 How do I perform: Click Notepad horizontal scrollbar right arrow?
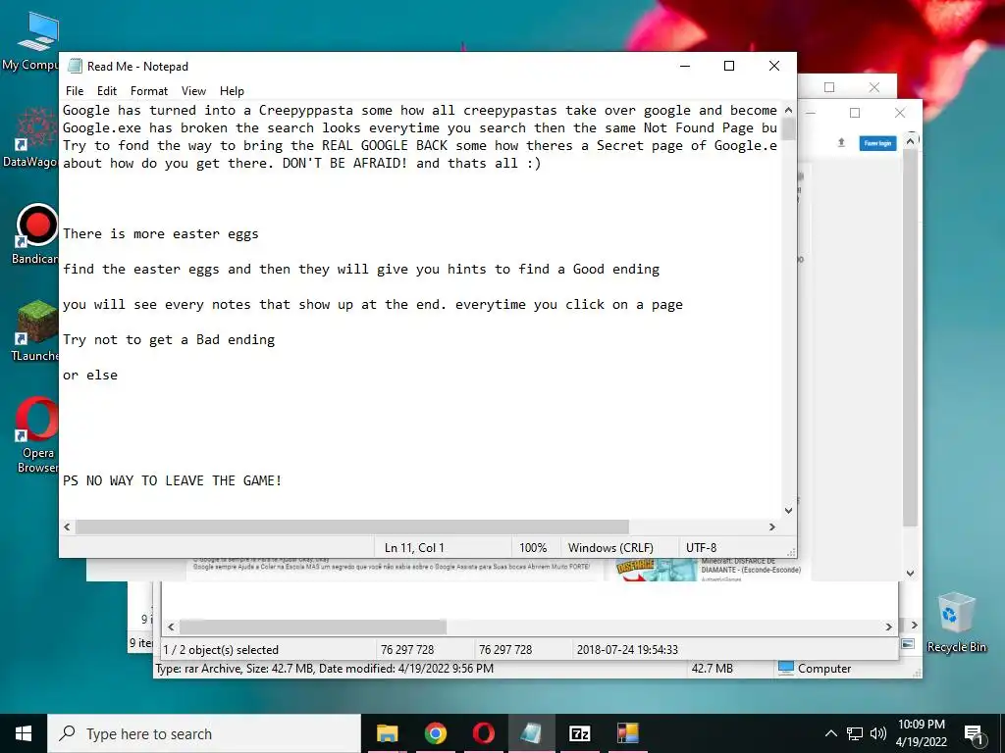(x=772, y=527)
